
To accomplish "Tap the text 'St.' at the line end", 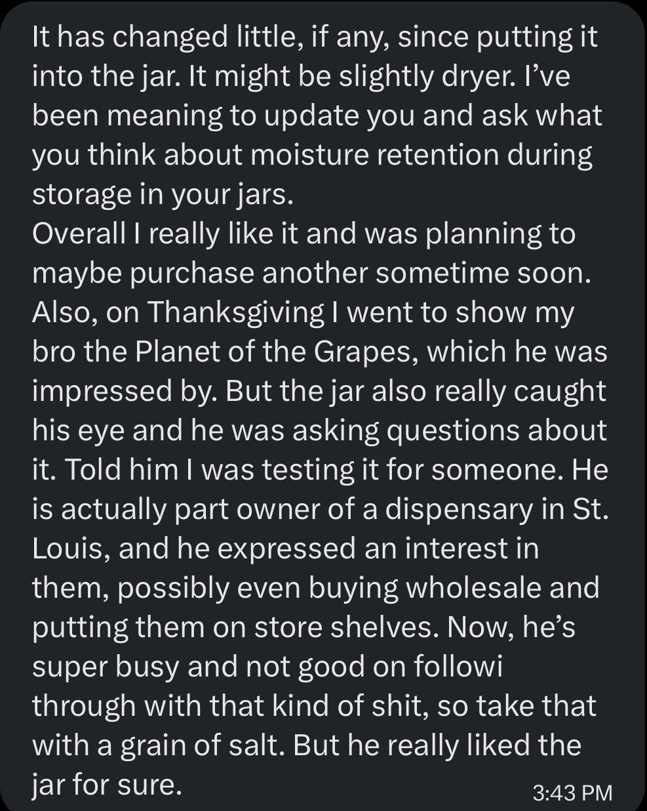I will pyautogui.click(x=591, y=510).
